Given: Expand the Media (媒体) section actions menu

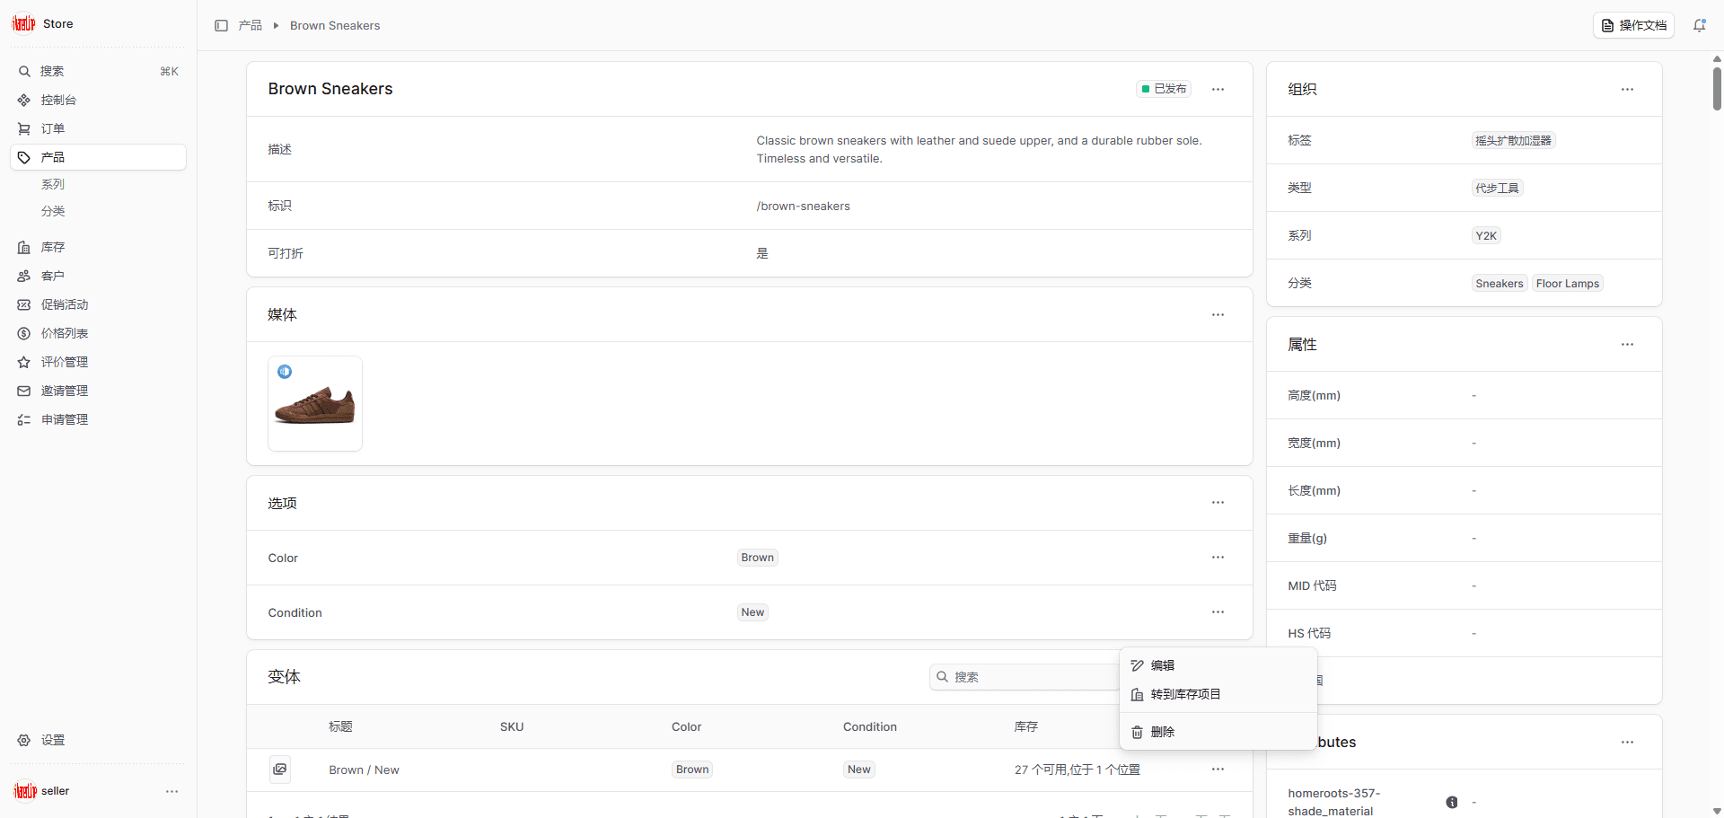Looking at the screenshot, I should (x=1218, y=315).
